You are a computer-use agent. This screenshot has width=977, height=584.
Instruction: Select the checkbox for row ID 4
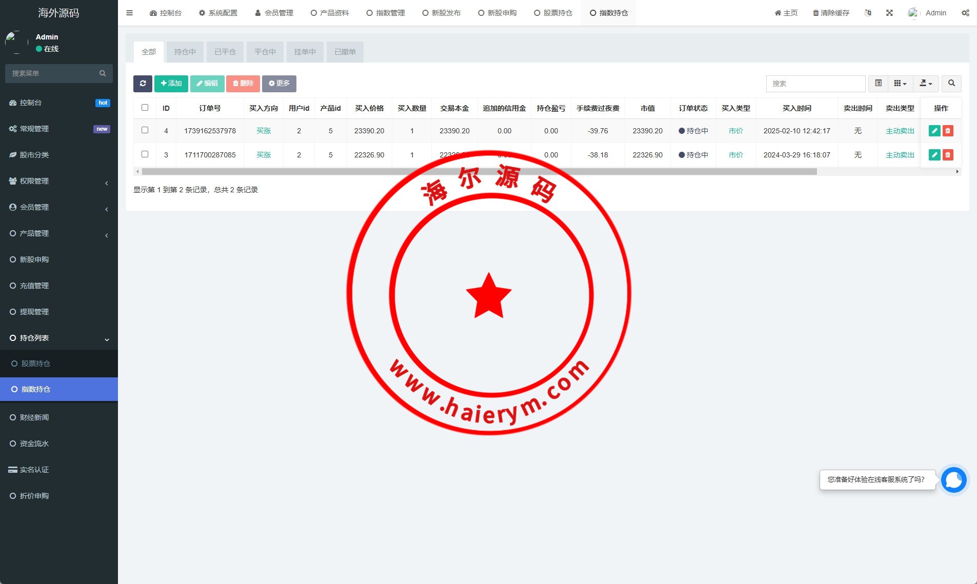pos(145,130)
